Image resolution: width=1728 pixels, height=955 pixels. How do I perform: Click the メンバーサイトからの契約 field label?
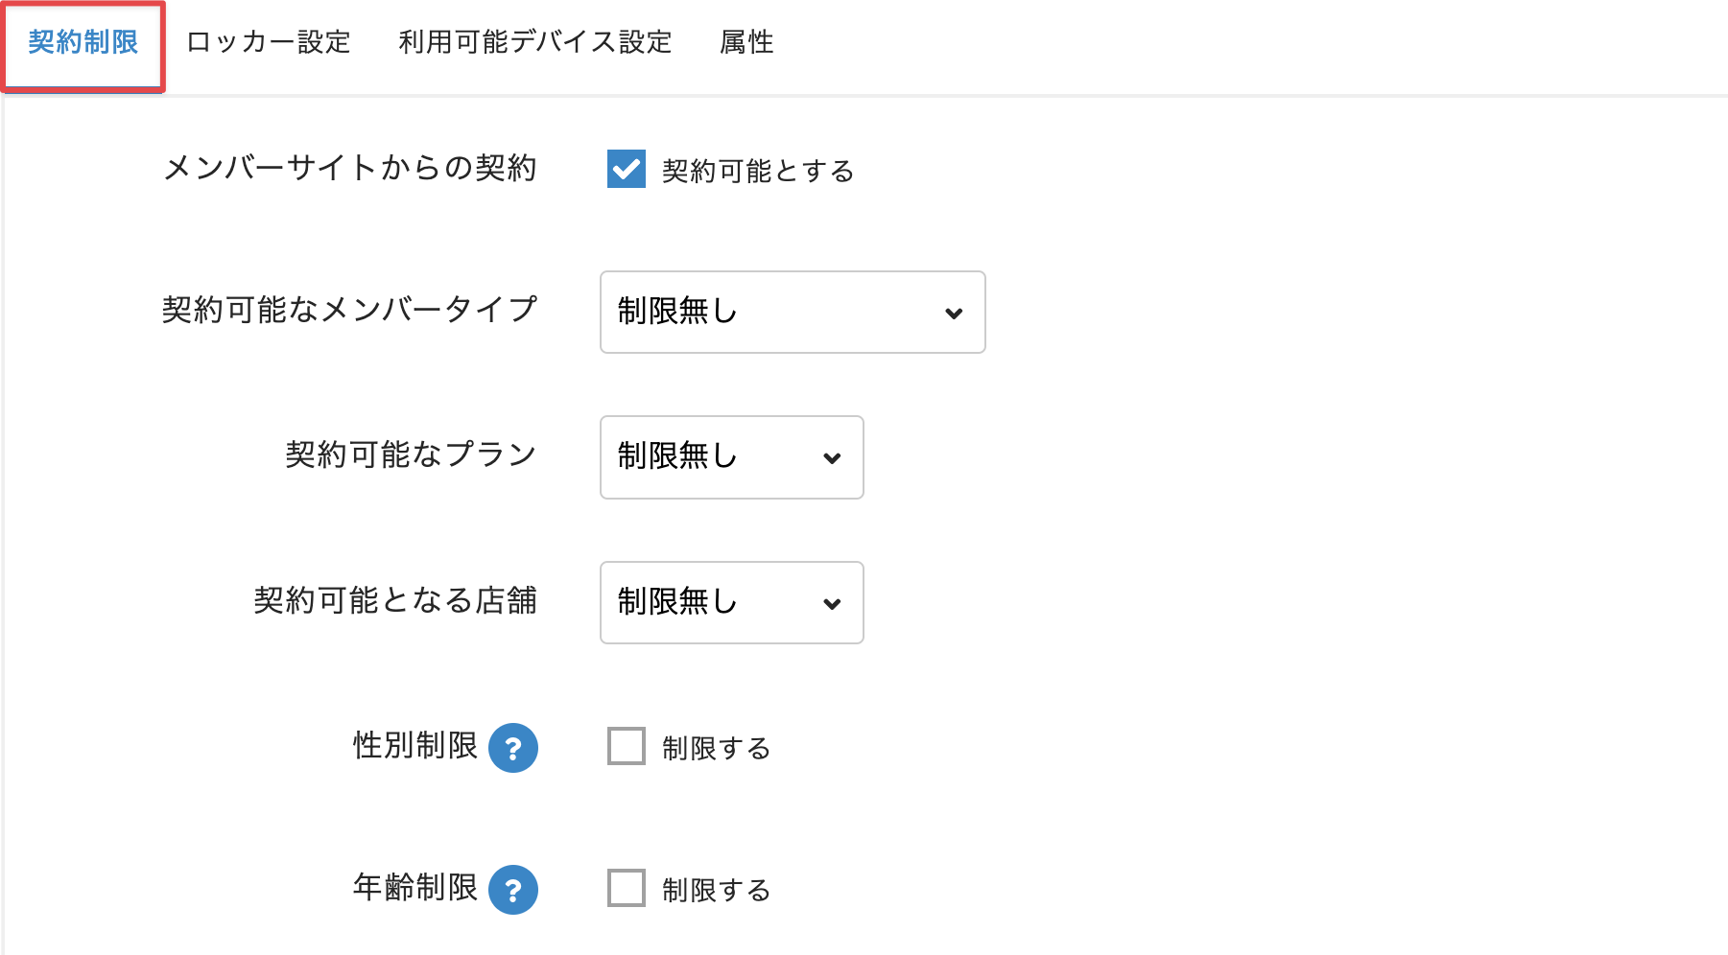350,168
